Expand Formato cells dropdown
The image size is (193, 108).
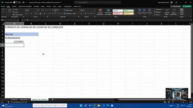coord(150,14)
